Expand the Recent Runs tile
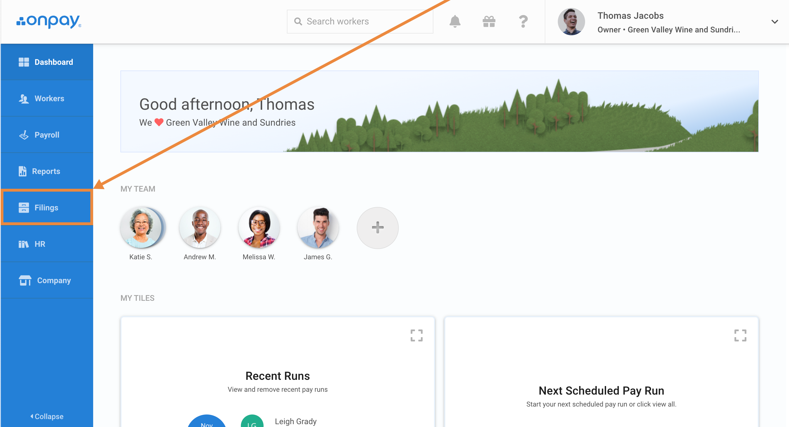This screenshot has height=427, width=789. [417, 335]
